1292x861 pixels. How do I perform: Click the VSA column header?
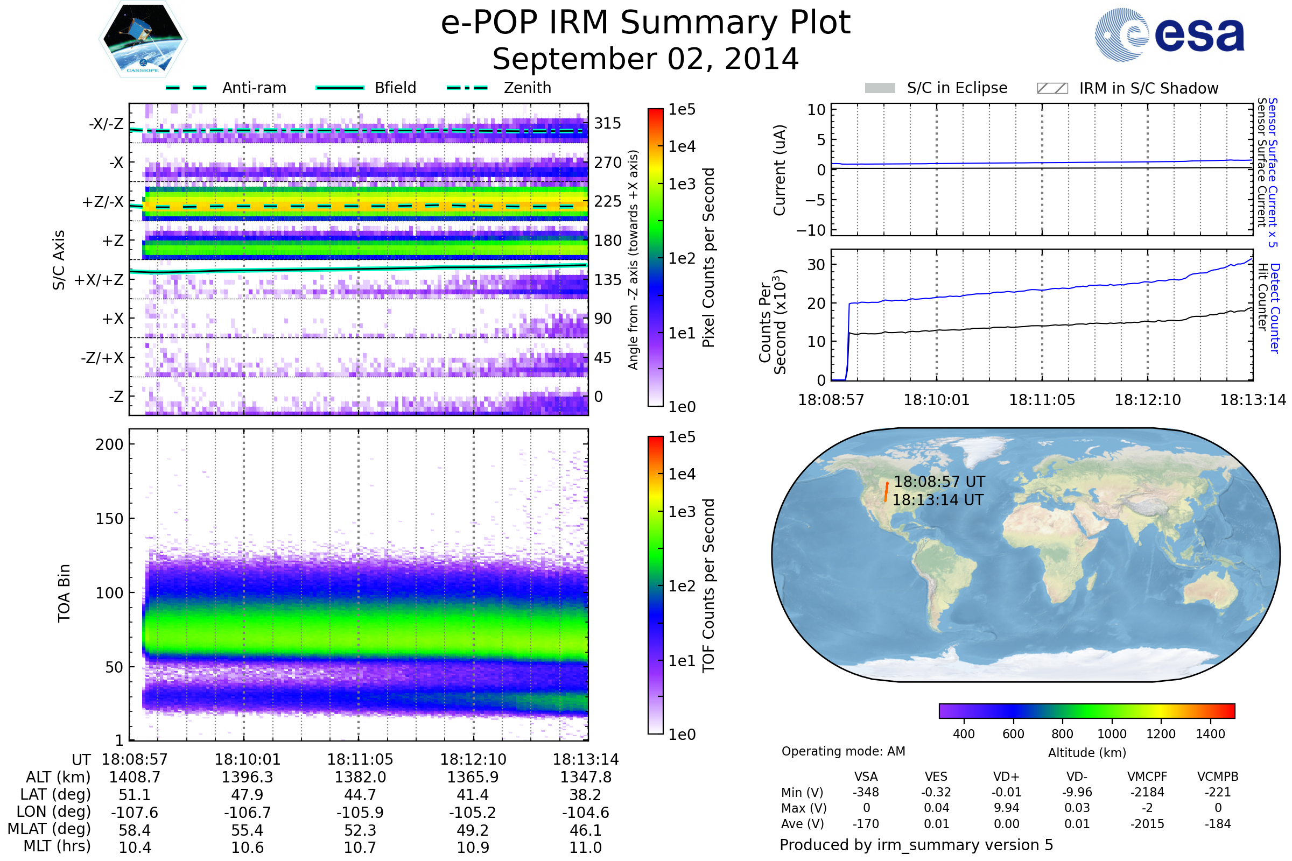pyautogui.click(x=866, y=777)
